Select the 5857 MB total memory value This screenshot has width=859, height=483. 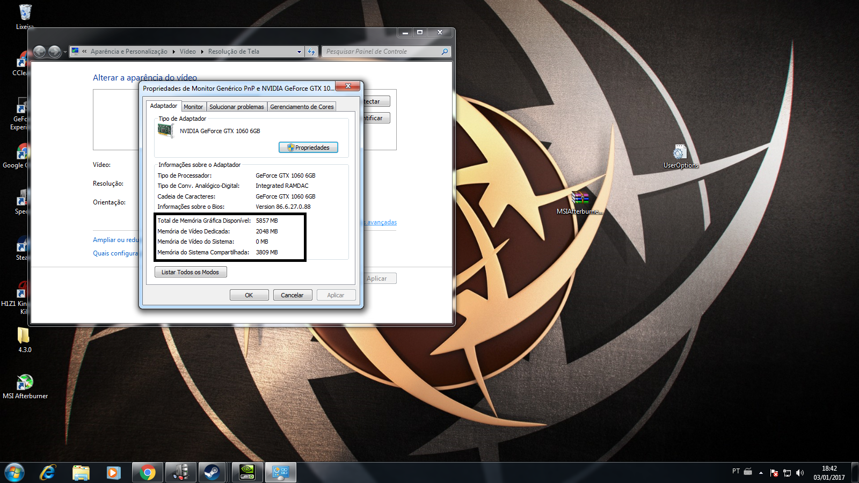tap(267, 221)
